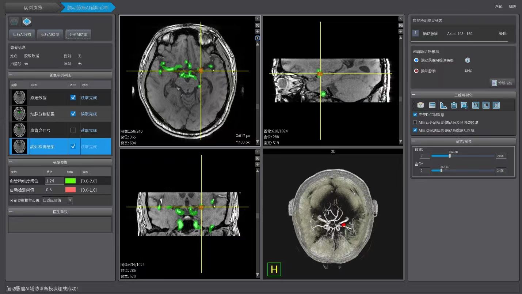Image resolution: width=522 pixels, height=294 pixels.
Task: Click the trash delete icon in 三维可视化
Action: (x=454, y=105)
